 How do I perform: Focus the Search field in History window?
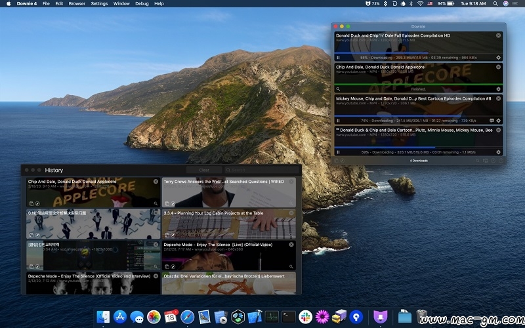[261, 170]
